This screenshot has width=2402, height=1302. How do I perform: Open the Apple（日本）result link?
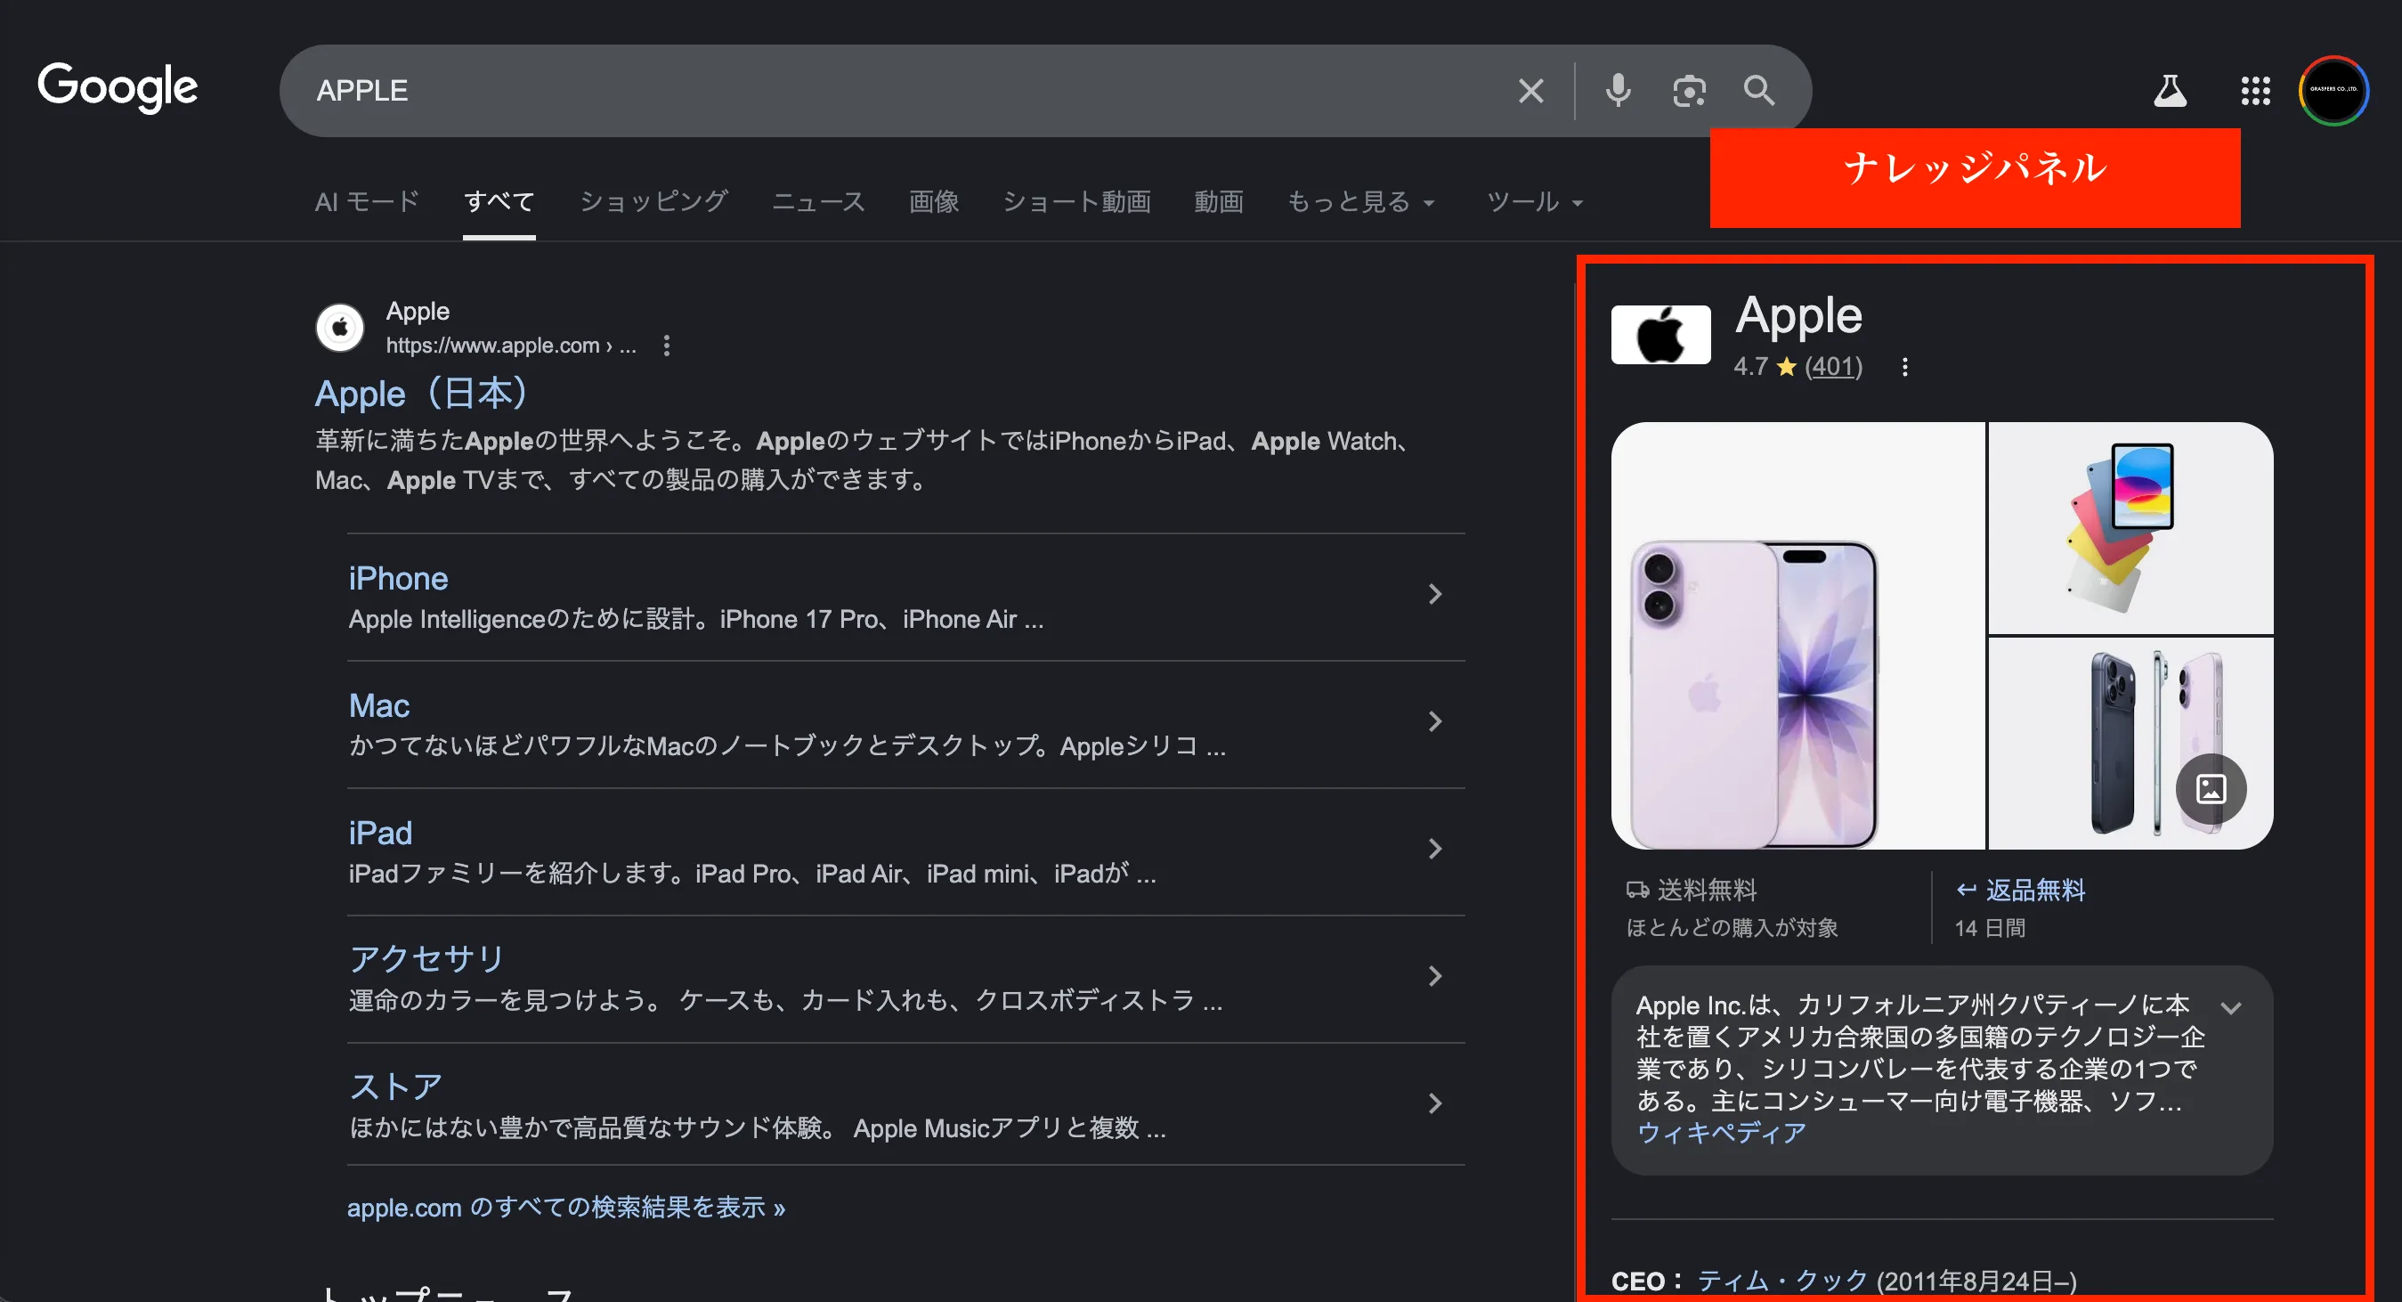(x=421, y=393)
